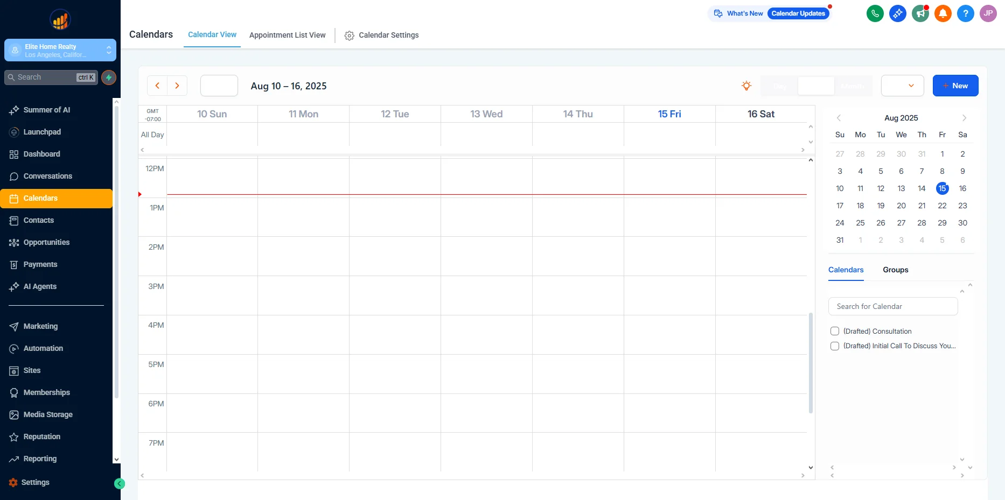Switch to Groups tab in sidebar panel
Viewport: 1005px width, 500px height.
(x=895, y=270)
